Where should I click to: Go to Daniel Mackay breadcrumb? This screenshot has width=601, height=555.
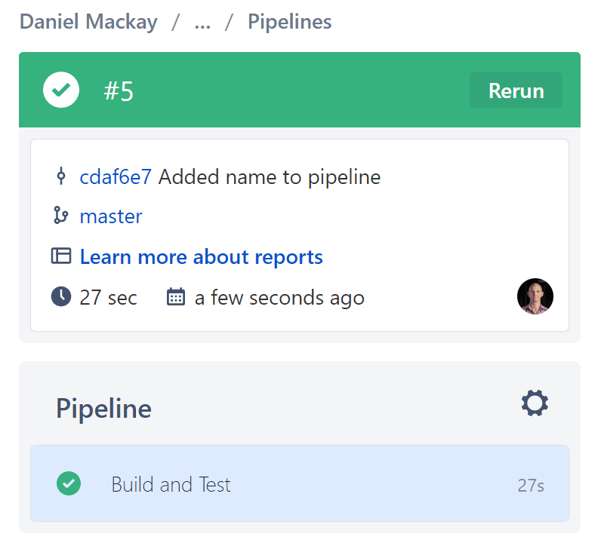pos(88,21)
